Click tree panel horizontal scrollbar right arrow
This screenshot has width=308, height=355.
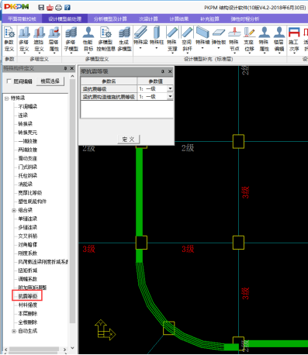point(64,350)
